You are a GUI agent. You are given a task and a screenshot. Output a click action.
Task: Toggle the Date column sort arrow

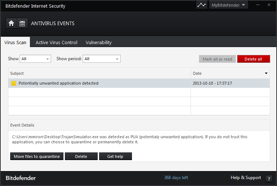pos(266,73)
